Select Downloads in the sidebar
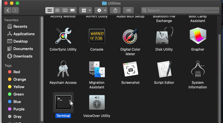This screenshot has width=223, height=123. (x=23, y=56)
